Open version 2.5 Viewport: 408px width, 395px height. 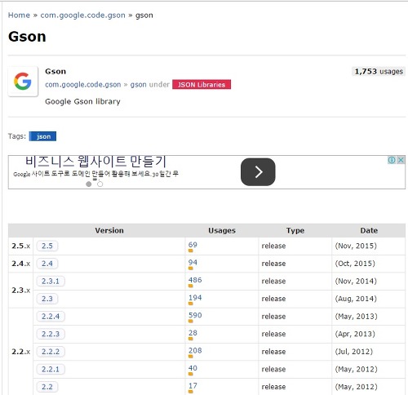[x=47, y=246]
